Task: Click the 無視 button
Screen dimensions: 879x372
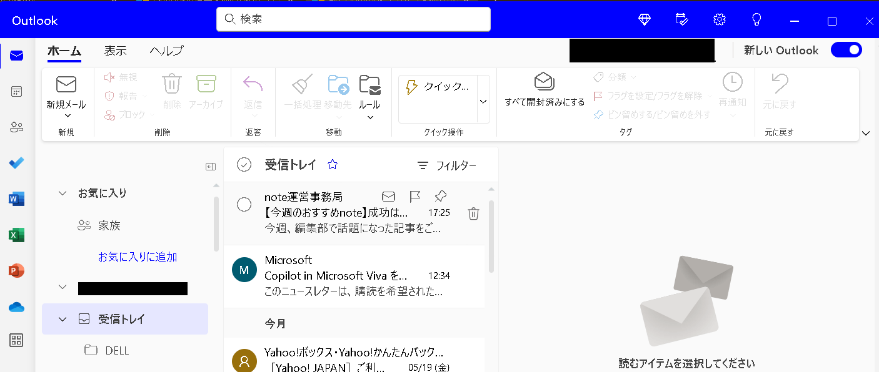Action: pos(121,77)
